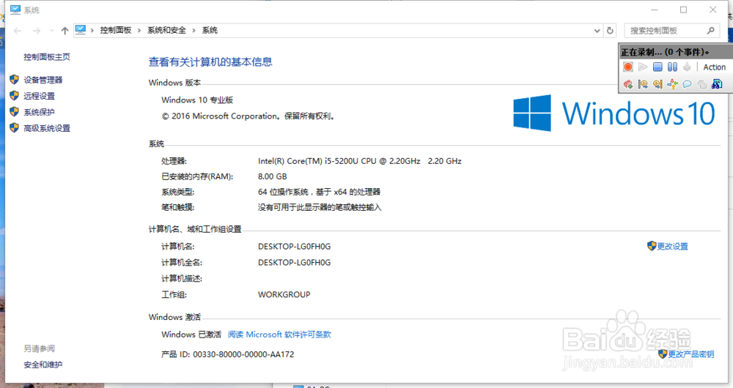Click the product ID 00330-80000-00000-AA172
Viewport: 733px width, 388px height.
[x=243, y=354]
